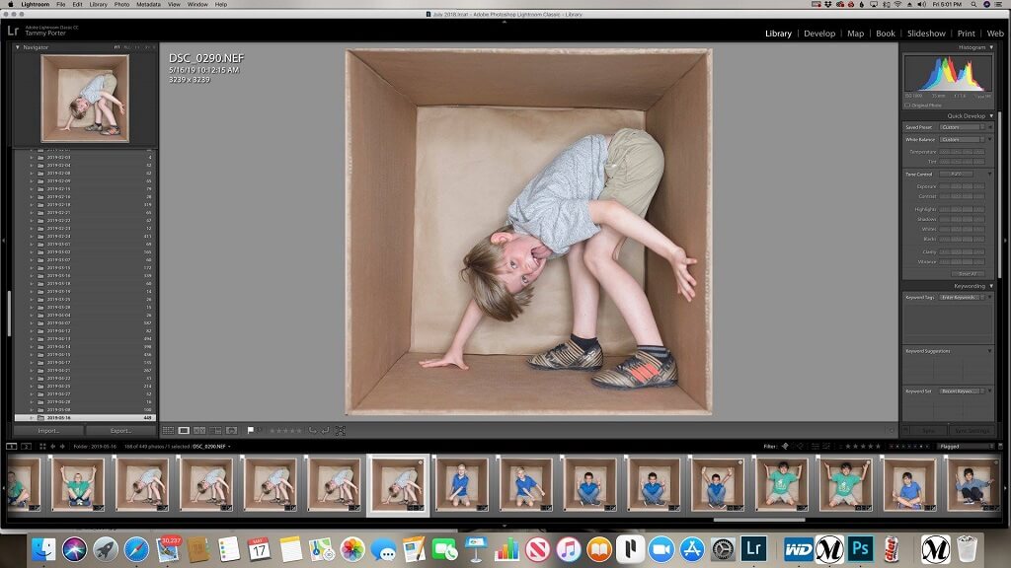
Task: Enable the flagged photos filter in the filmstrip
Action: [x=785, y=446]
